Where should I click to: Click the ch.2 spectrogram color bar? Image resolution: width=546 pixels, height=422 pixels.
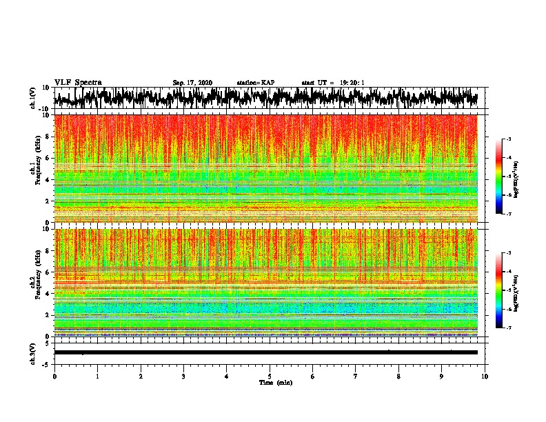click(498, 290)
